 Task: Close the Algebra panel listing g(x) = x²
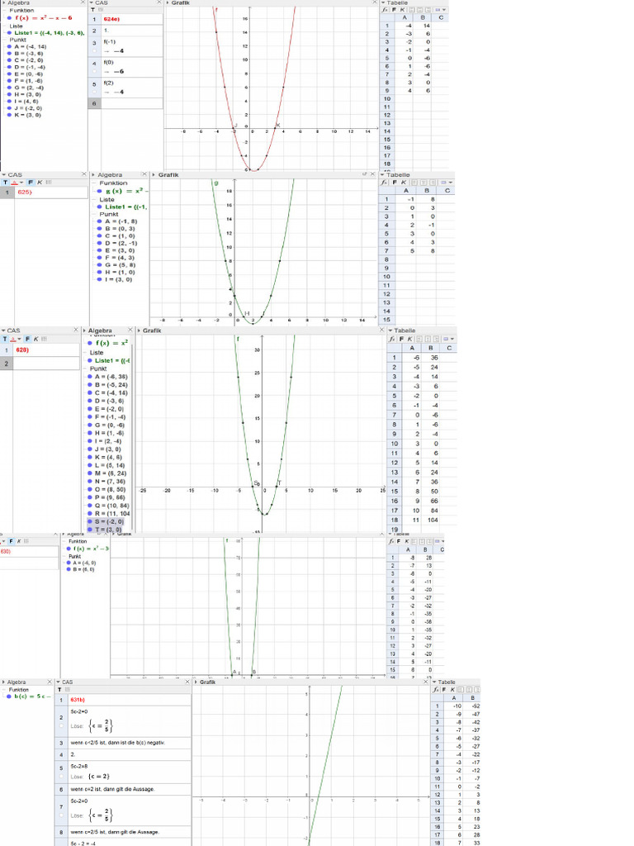coord(144,174)
